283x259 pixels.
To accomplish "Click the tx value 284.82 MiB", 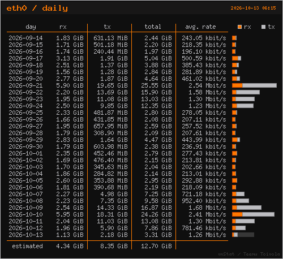I will click(110, 174).
